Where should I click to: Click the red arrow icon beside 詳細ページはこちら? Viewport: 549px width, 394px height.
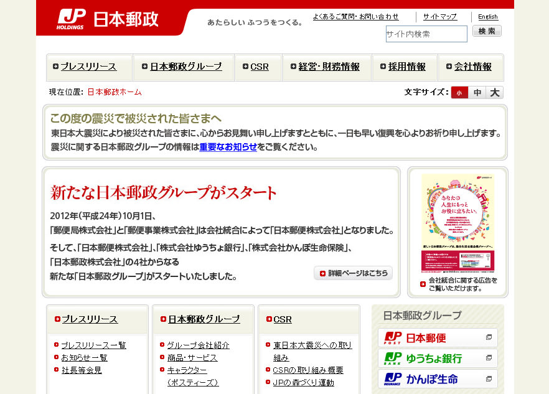tap(322, 273)
